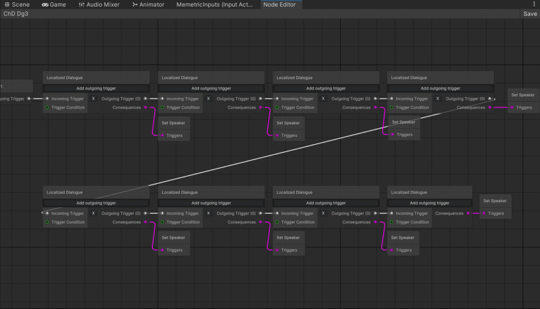This screenshot has width=540, height=309.
Task: Click the X next to Outgoing Trigger on a bottom-row node
Action: pyautogui.click(x=93, y=213)
